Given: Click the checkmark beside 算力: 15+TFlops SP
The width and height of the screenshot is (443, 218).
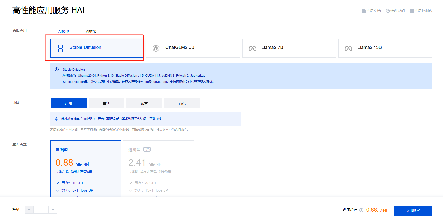Looking at the screenshot, I should [131, 190].
